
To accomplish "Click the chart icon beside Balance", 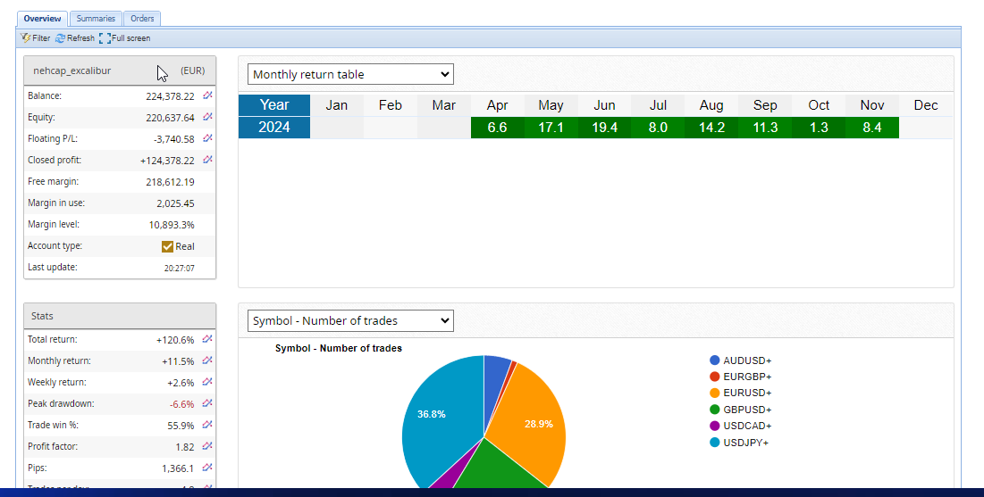I will tap(207, 95).
